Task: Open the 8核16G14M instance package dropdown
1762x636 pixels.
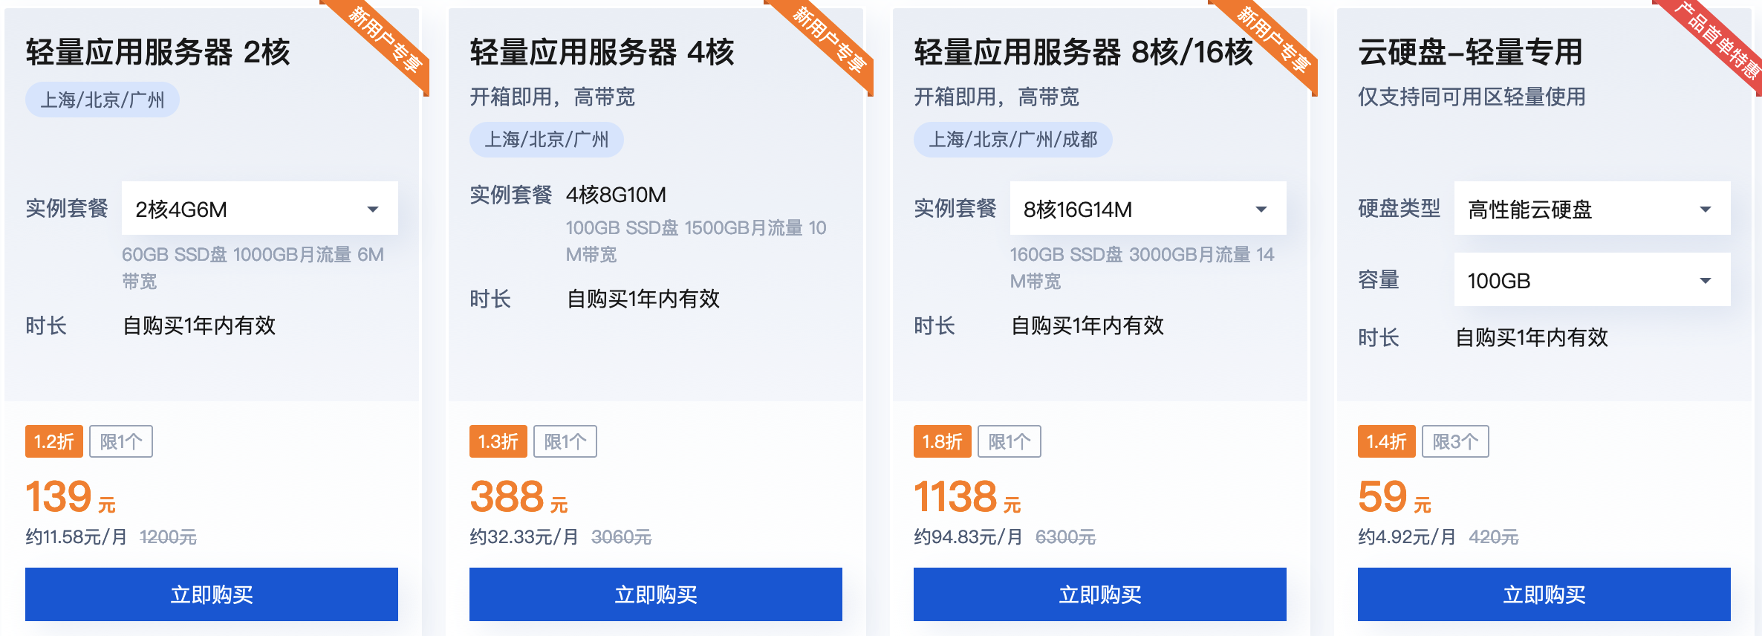Action: tap(1148, 208)
